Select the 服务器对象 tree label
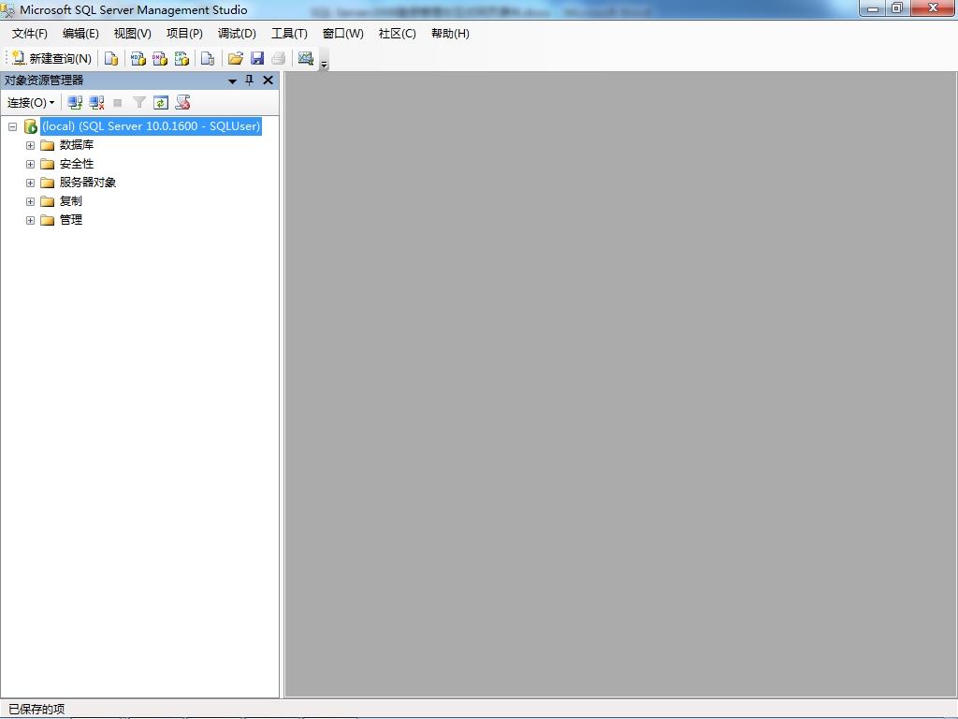Image resolution: width=958 pixels, height=719 pixels. 88,183
